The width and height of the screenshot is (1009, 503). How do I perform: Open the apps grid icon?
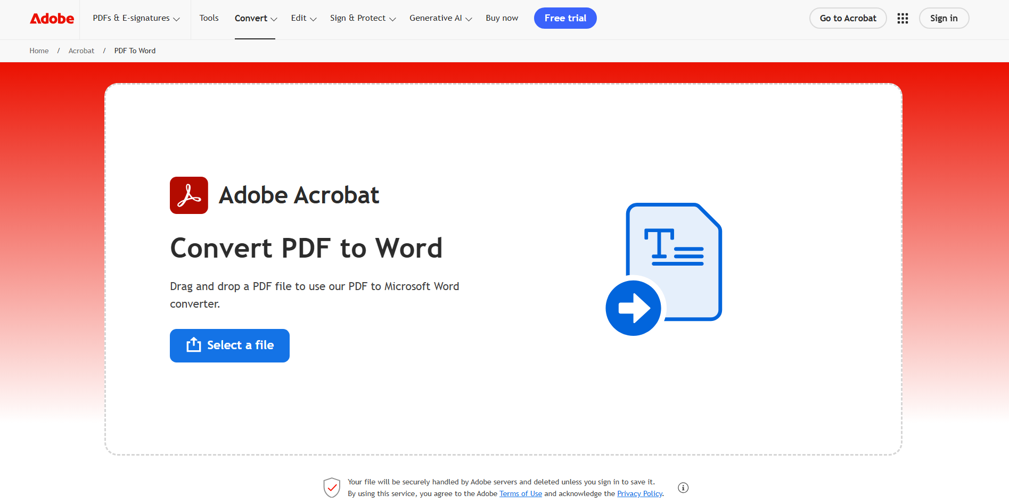click(903, 19)
